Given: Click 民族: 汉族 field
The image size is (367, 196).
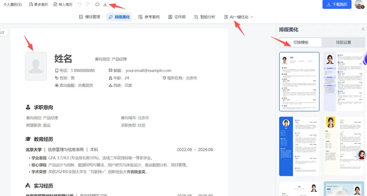Looking at the screenshot, I should pyautogui.click(x=121, y=85).
